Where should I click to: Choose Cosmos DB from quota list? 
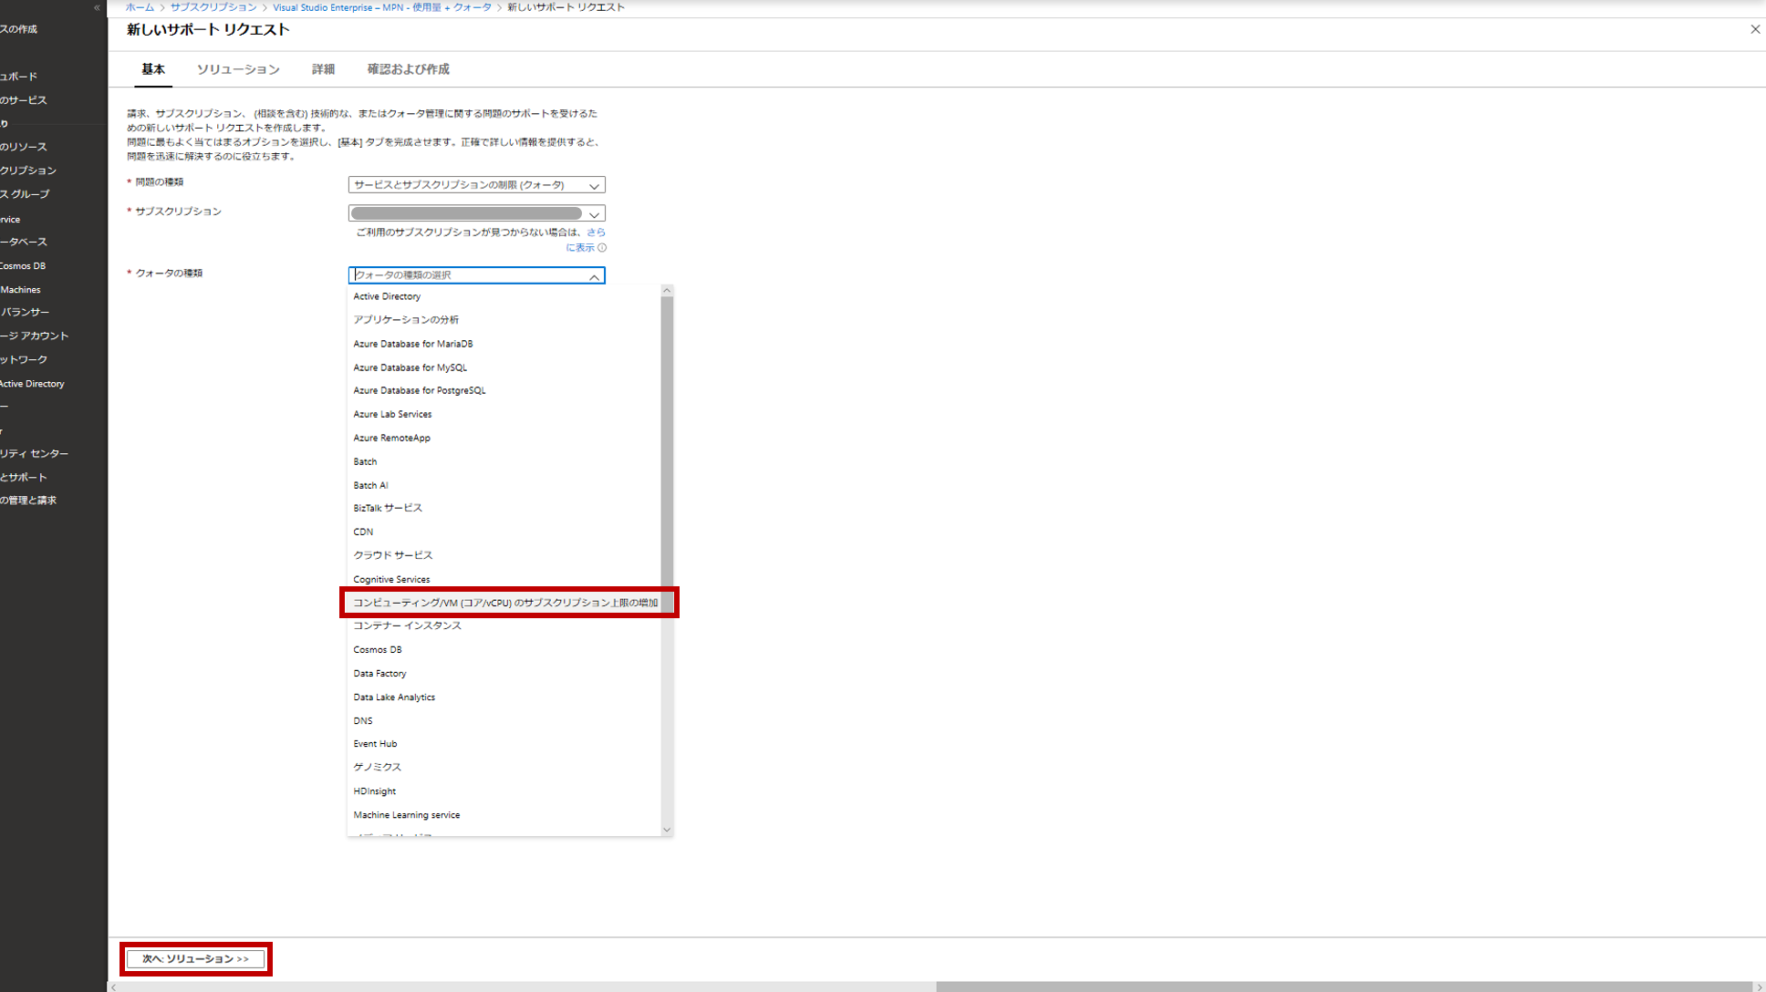tap(378, 650)
